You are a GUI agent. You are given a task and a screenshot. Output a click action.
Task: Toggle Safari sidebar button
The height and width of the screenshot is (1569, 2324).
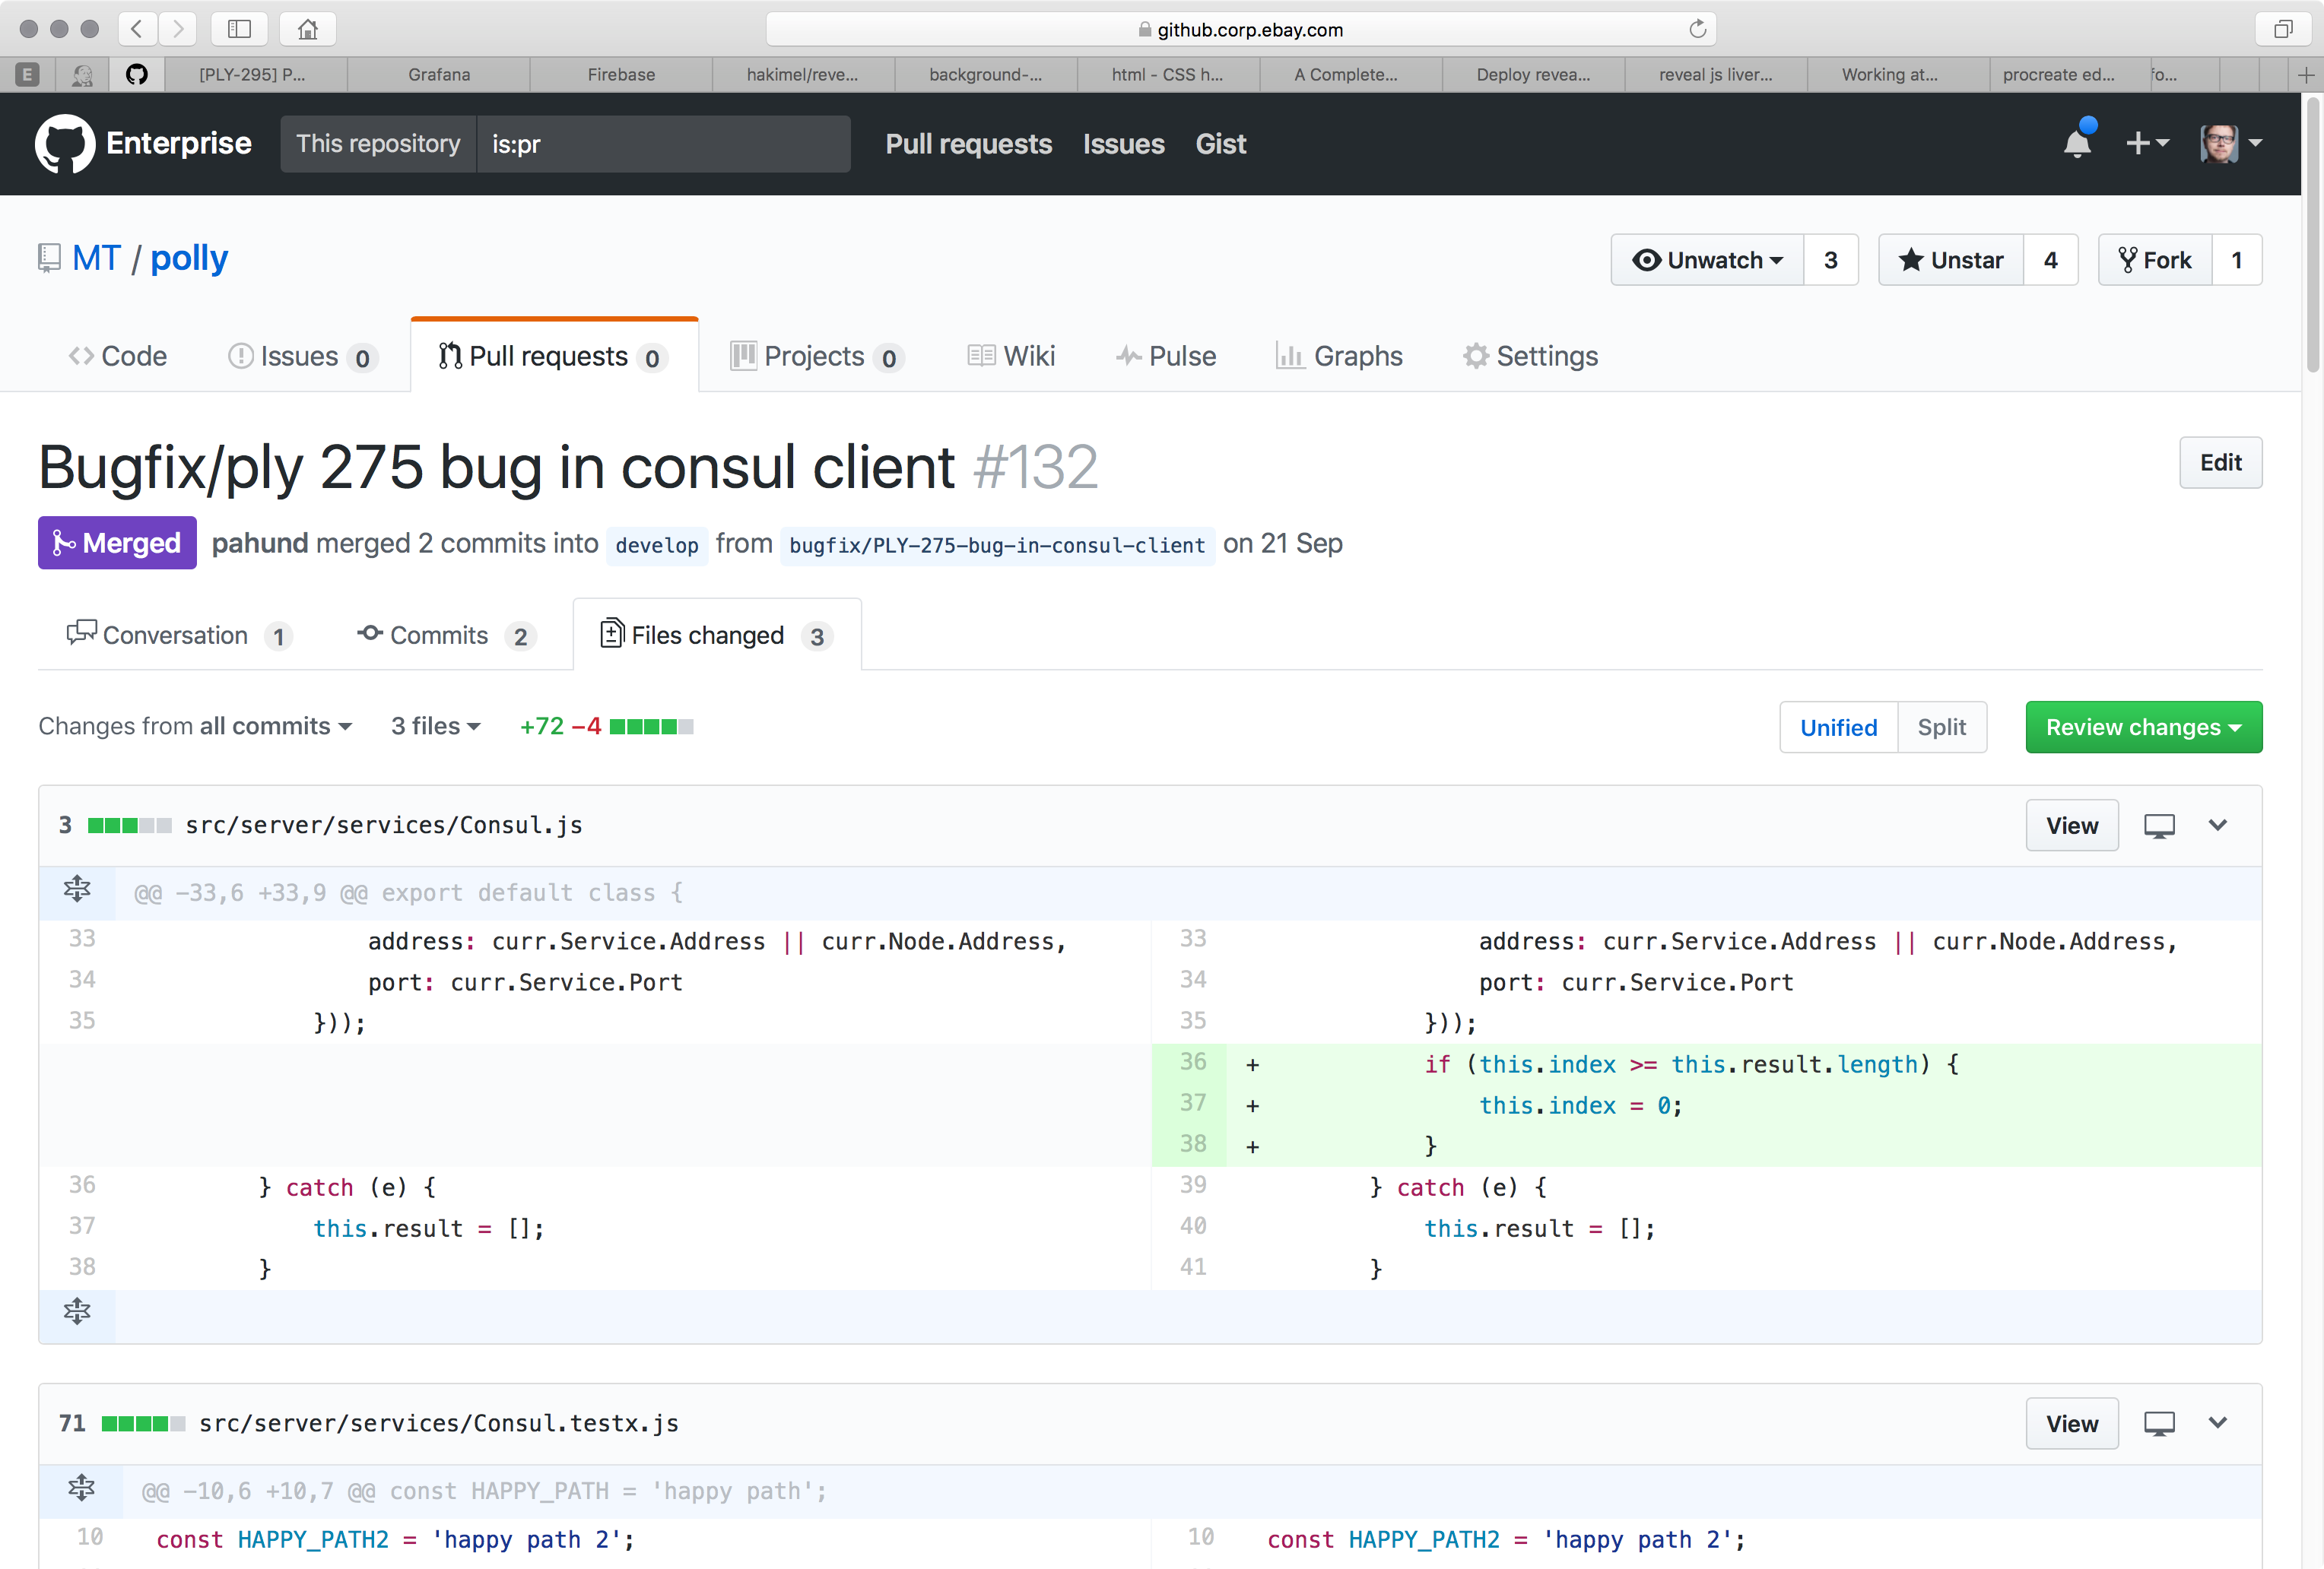click(239, 29)
